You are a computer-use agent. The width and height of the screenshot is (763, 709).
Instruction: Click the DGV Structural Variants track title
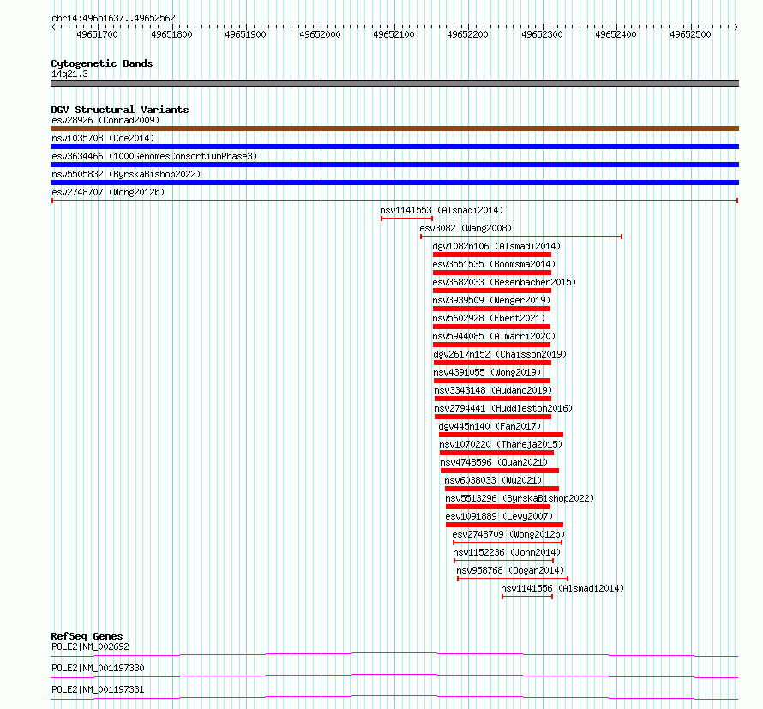coord(120,110)
